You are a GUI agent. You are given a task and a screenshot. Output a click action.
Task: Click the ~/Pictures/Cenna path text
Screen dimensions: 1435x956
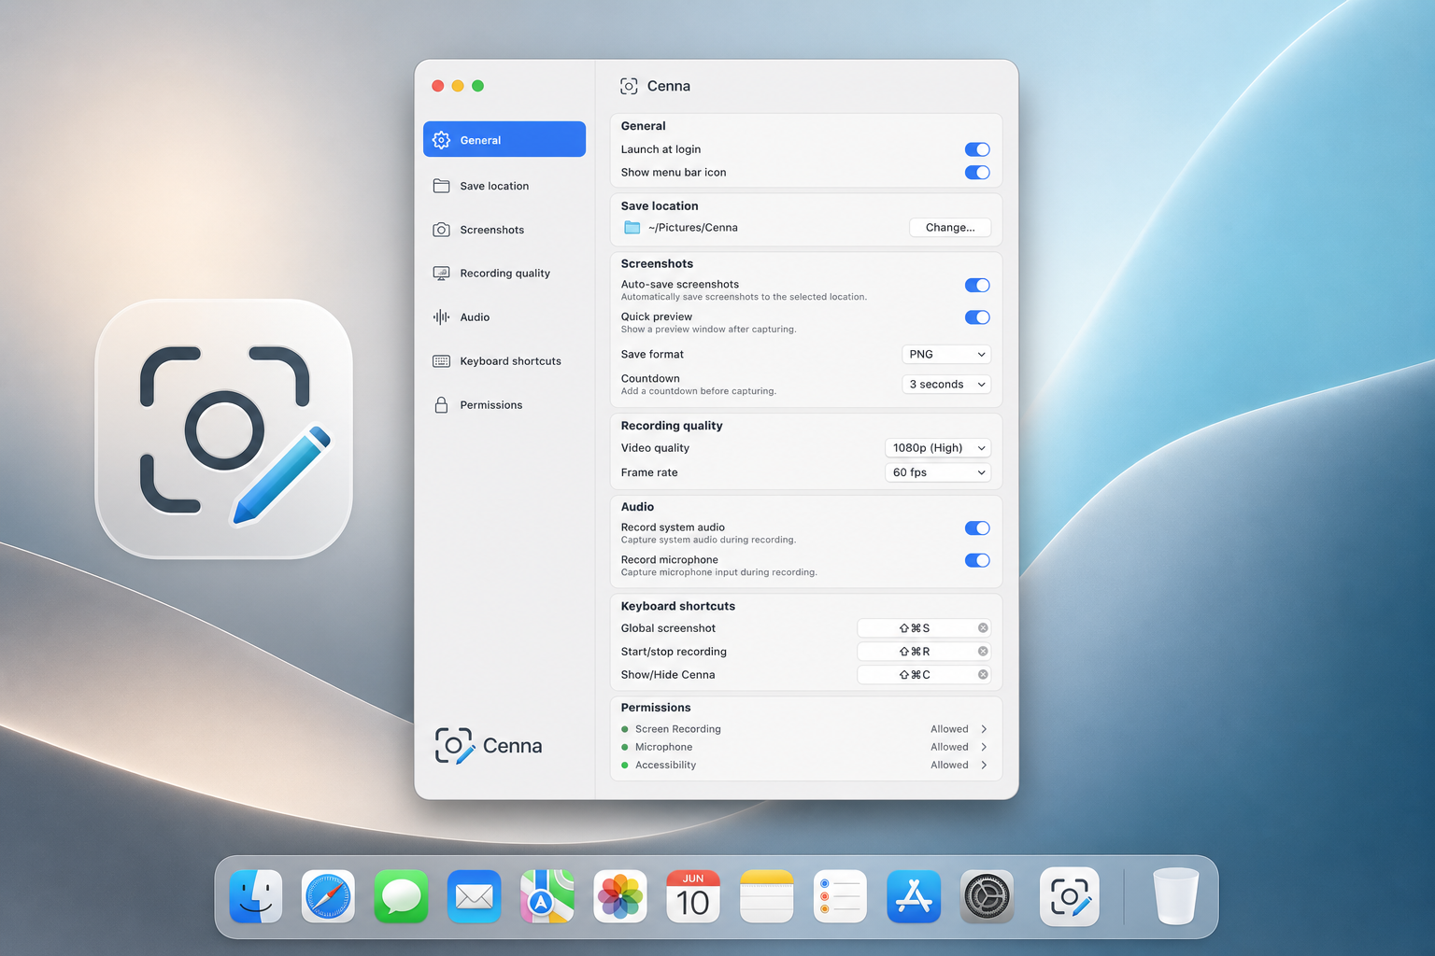(693, 228)
